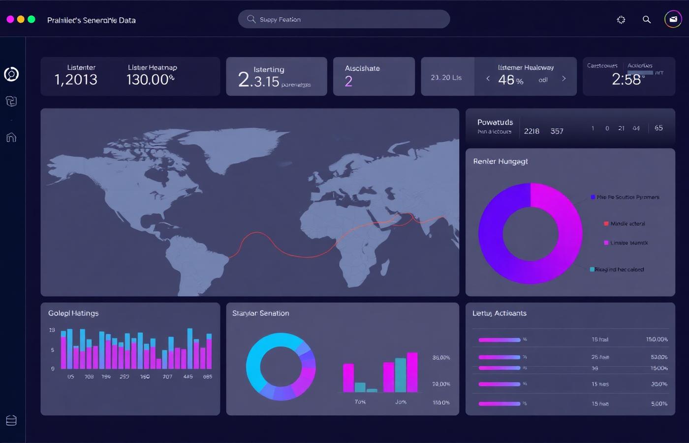The width and height of the screenshot is (689, 443).
Task: Click the left chevron in listemer Healoway
Action: (x=488, y=79)
